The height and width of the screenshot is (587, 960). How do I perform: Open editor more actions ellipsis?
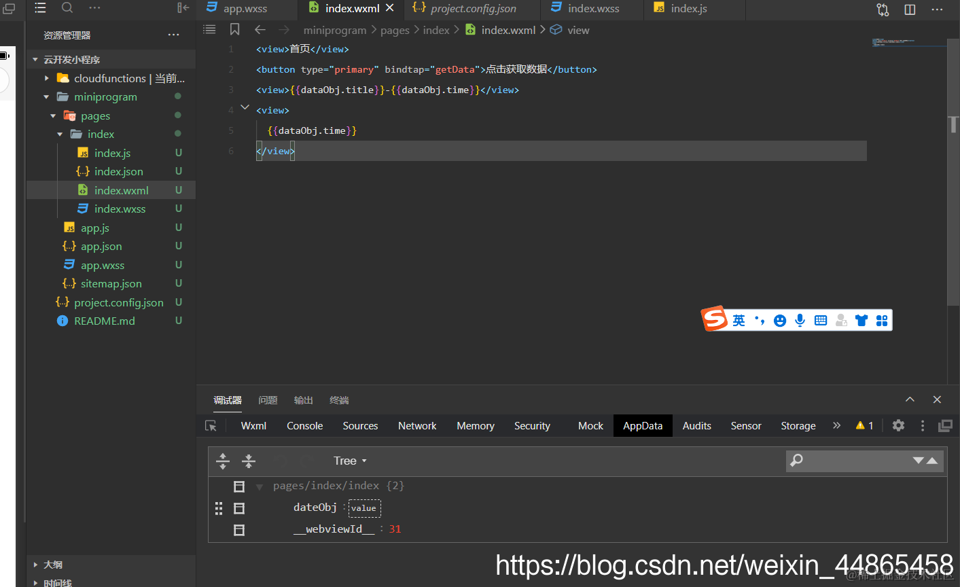click(x=937, y=10)
